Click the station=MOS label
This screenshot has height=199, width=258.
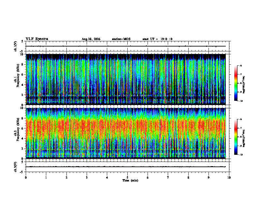(121, 39)
